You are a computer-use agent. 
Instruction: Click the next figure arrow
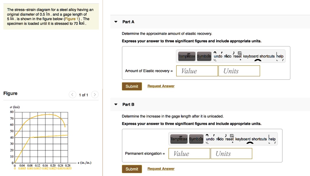click(95, 95)
